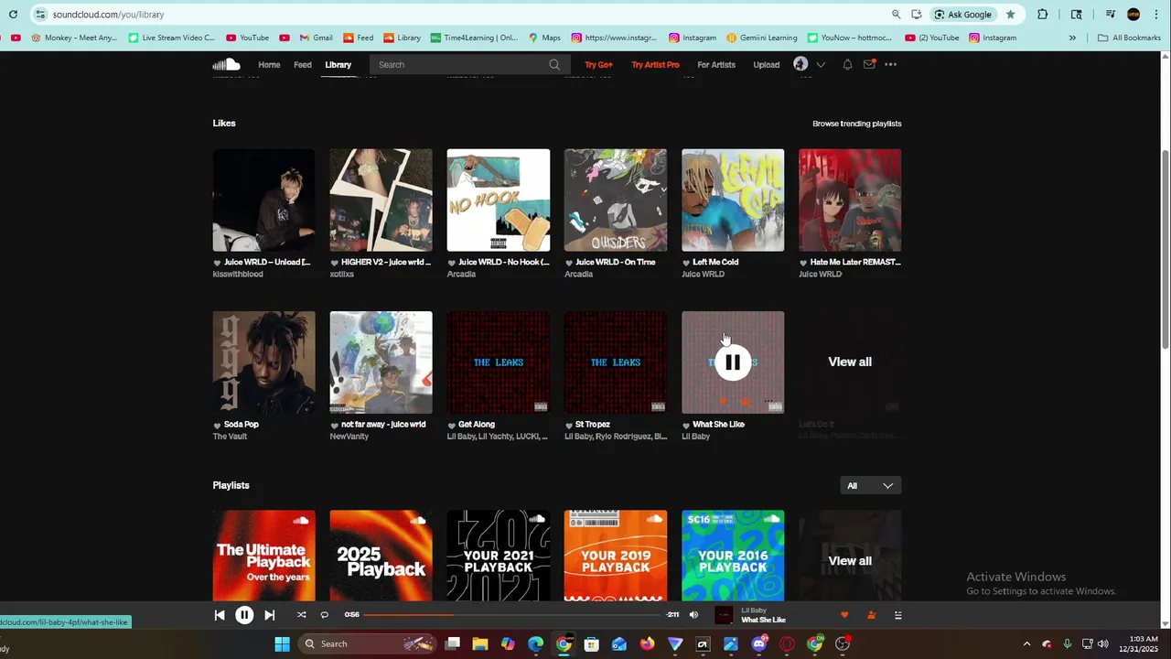Show hidden bookmarks chevron in bookmarks bar
The width and height of the screenshot is (1171, 659).
click(x=1072, y=38)
